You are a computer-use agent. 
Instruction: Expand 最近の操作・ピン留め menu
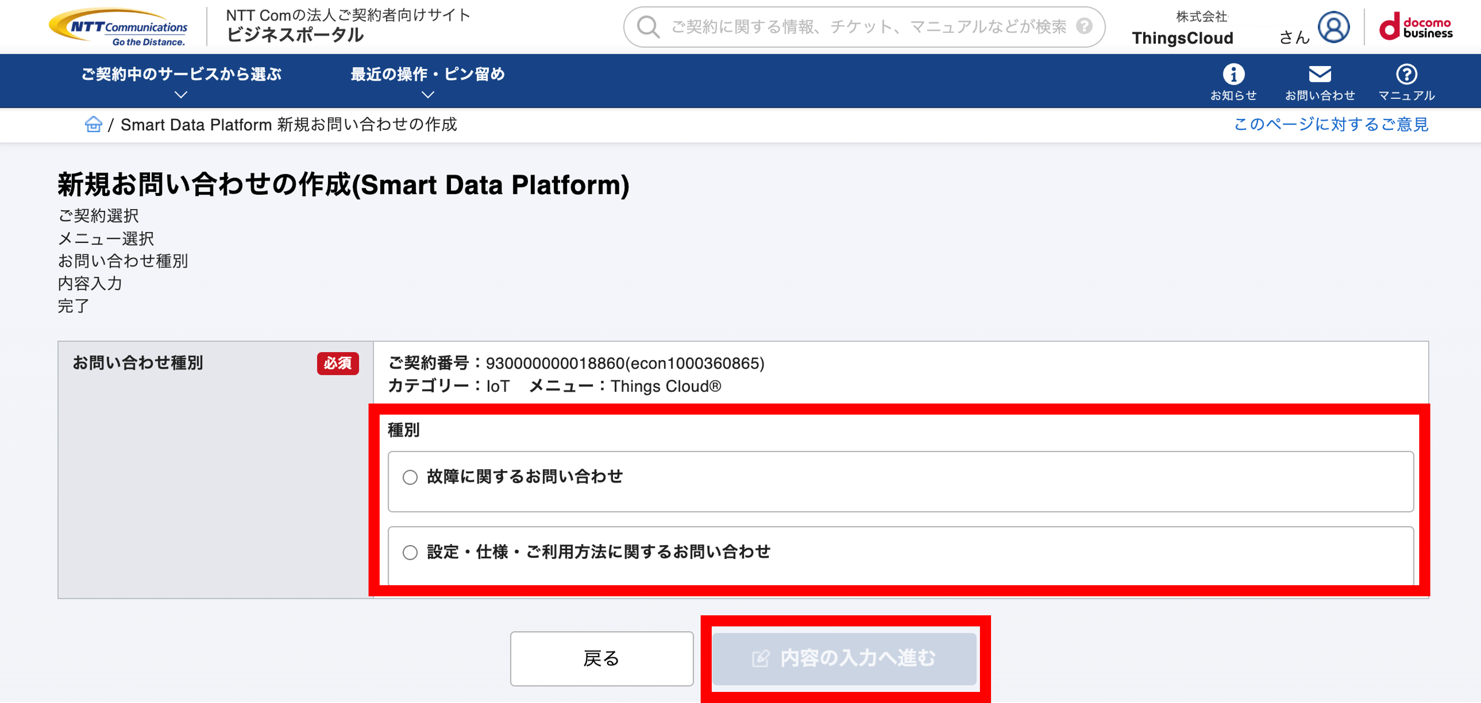(x=428, y=81)
